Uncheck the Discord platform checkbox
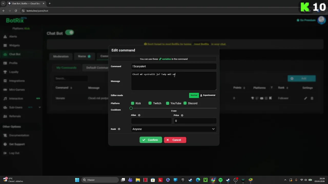 point(185,103)
